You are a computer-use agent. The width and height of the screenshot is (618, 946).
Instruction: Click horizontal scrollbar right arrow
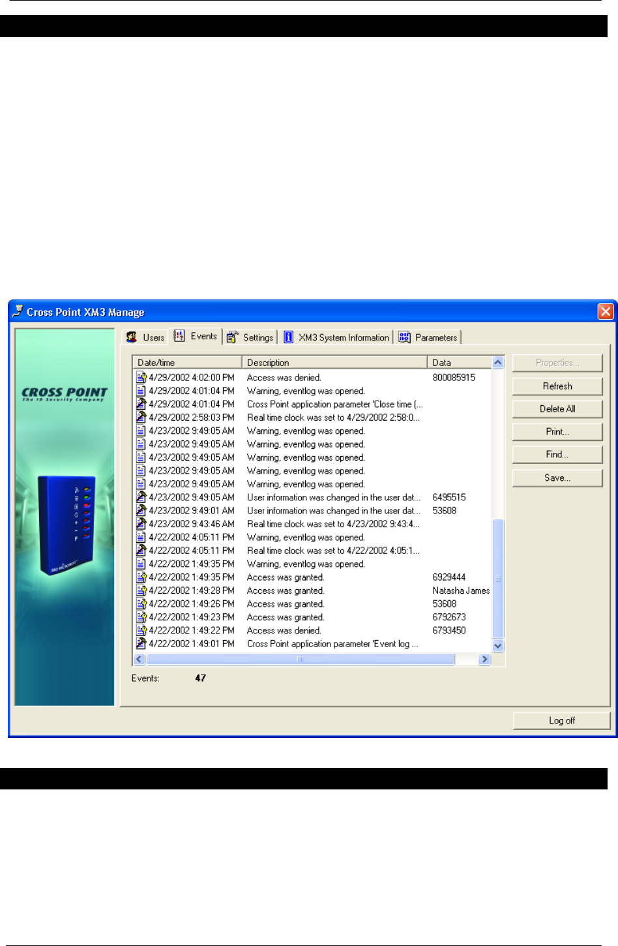(x=484, y=660)
